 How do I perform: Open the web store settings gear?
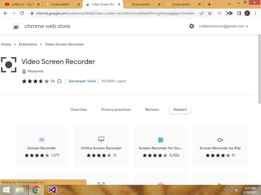[192, 26]
